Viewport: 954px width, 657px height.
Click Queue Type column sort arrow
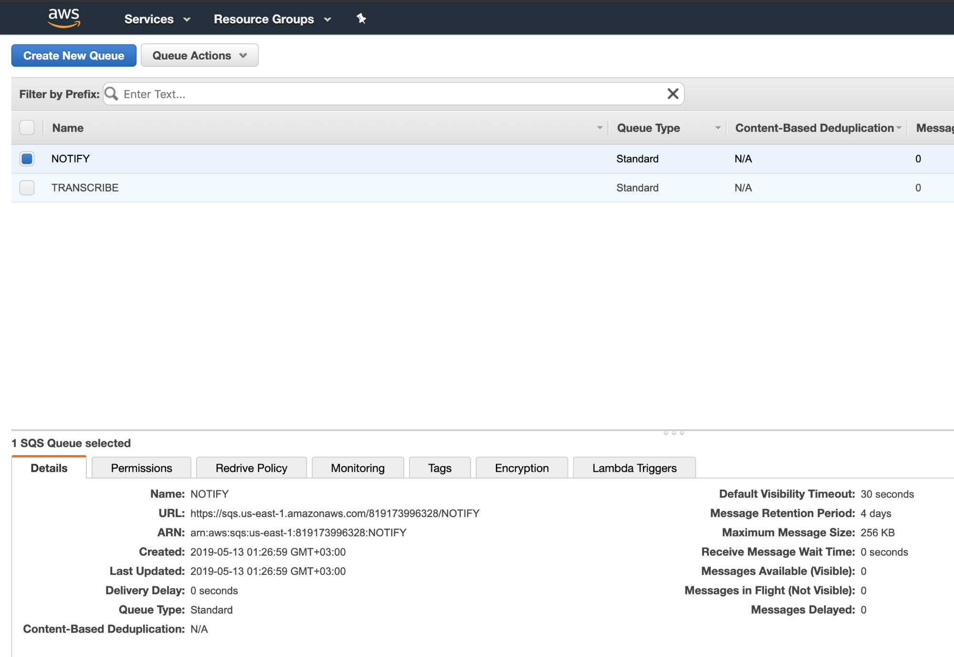tap(717, 128)
